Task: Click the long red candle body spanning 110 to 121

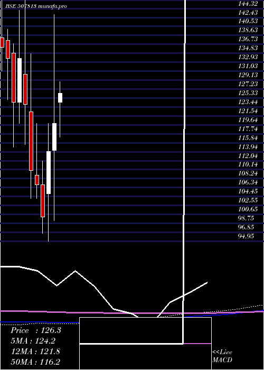Action: (31, 141)
